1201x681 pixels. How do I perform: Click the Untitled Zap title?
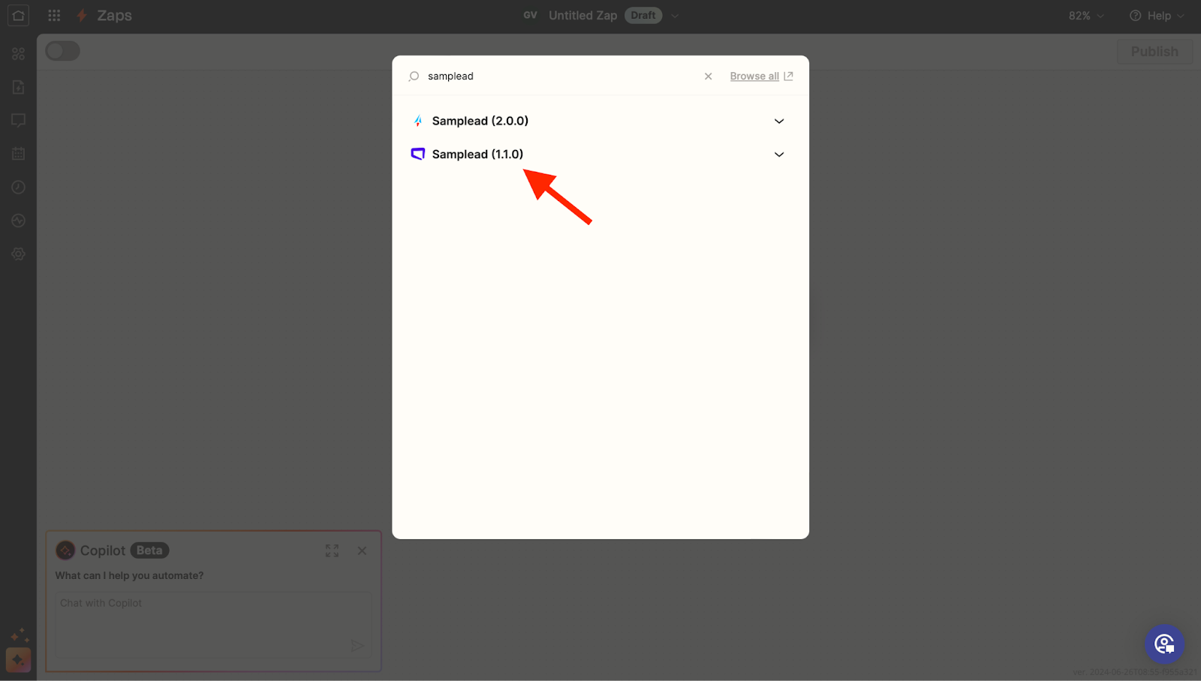tap(582, 16)
